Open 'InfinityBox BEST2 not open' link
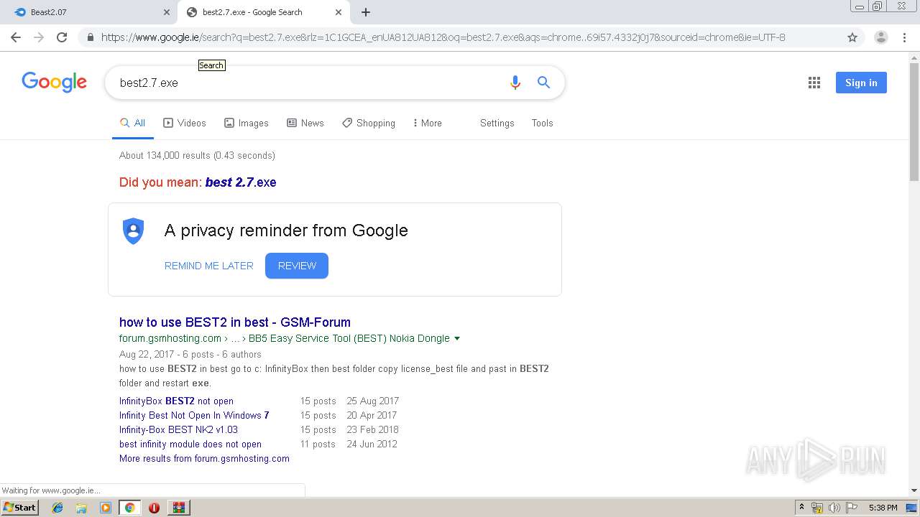This screenshot has height=517, width=920. (176, 401)
